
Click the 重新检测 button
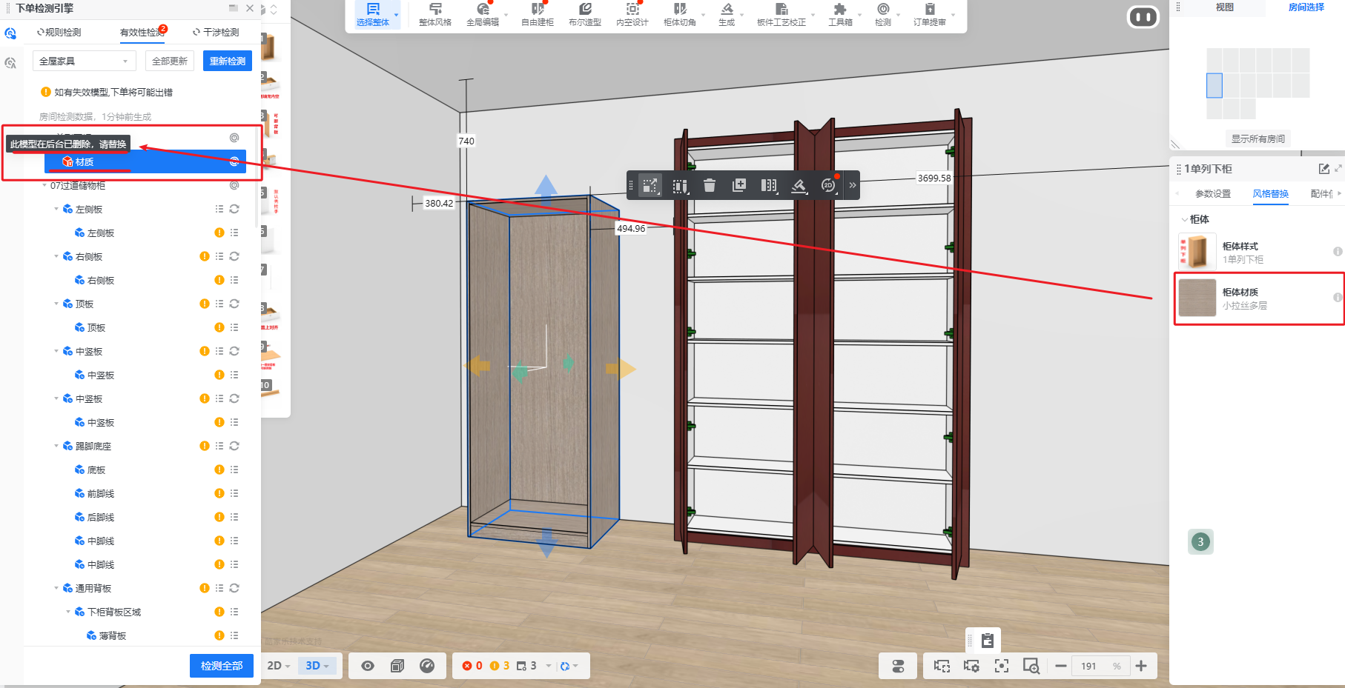point(227,61)
